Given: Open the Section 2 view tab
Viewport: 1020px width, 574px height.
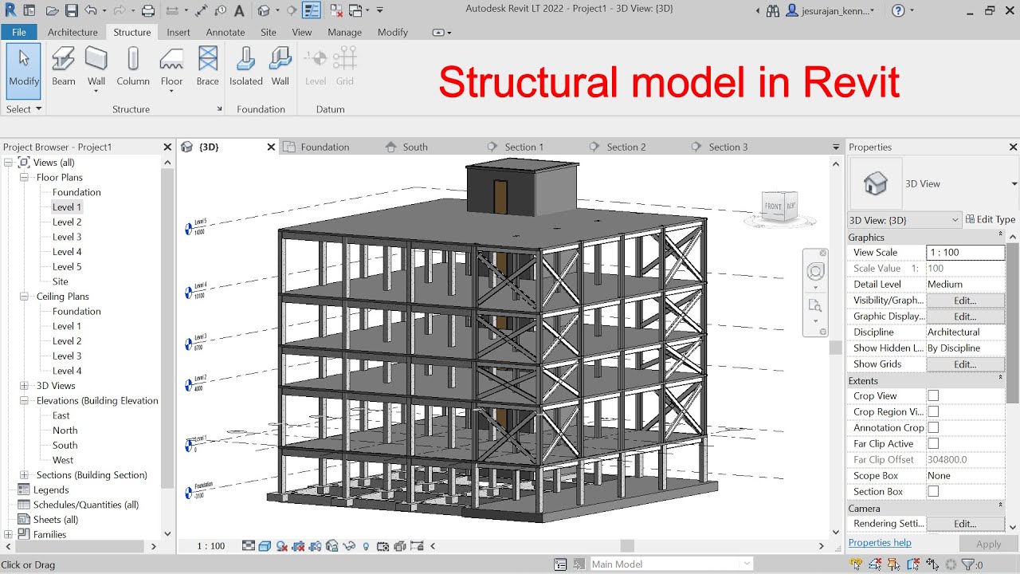Looking at the screenshot, I should 626,147.
